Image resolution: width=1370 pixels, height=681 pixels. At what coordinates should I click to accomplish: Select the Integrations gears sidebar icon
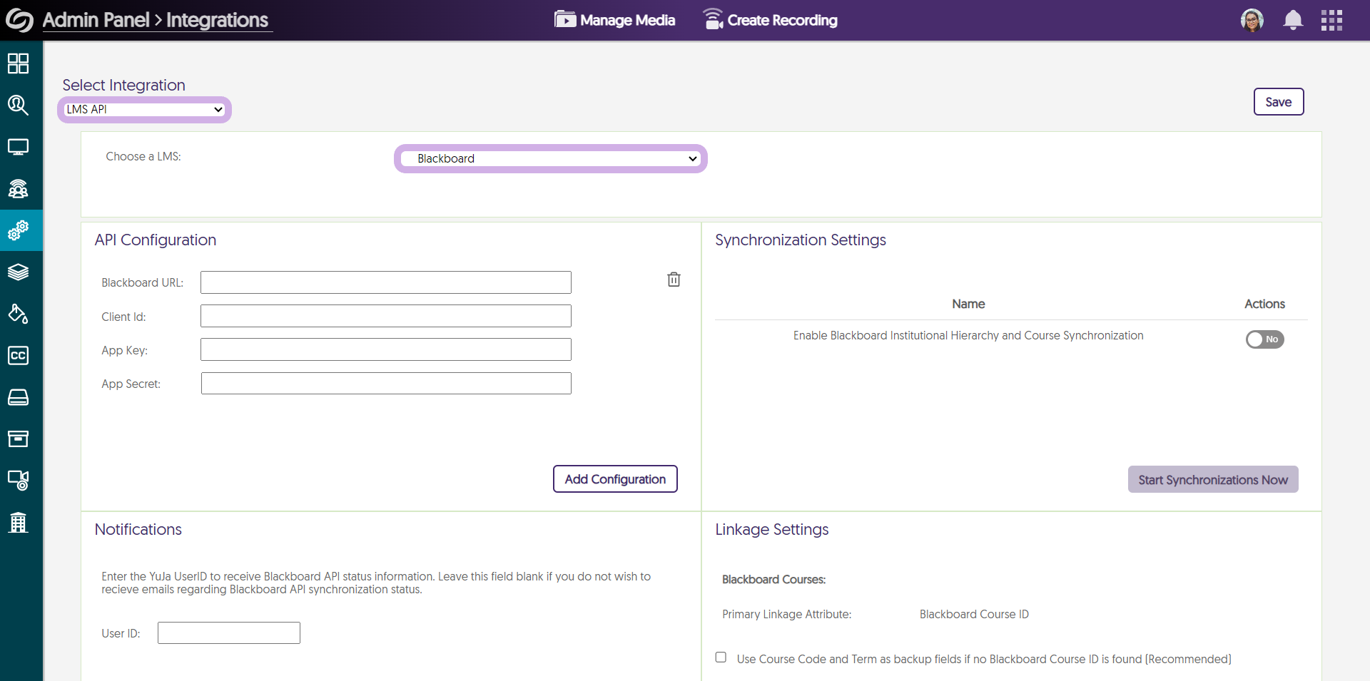19,230
